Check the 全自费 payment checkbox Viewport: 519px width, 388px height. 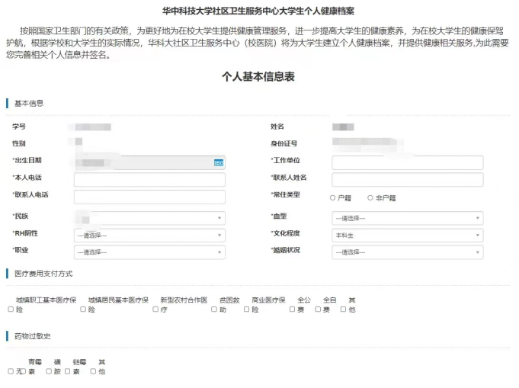tap(318, 309)
